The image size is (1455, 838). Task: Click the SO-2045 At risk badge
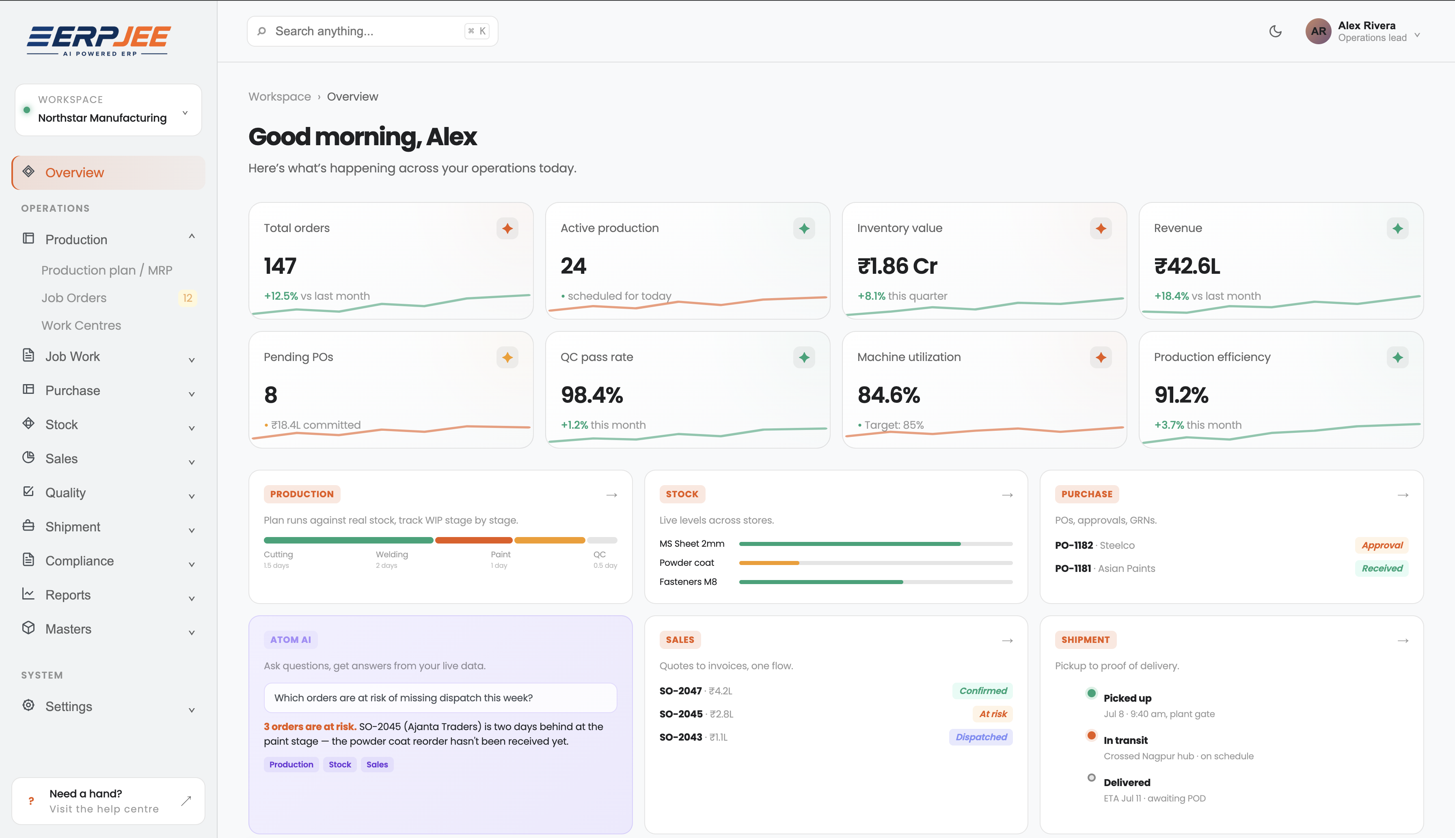pos(993,714)
